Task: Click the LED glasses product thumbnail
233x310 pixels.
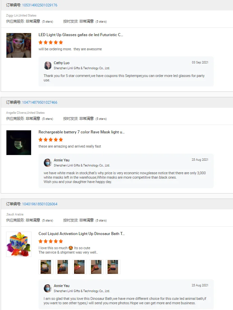Action: click(x=19, y=46)
